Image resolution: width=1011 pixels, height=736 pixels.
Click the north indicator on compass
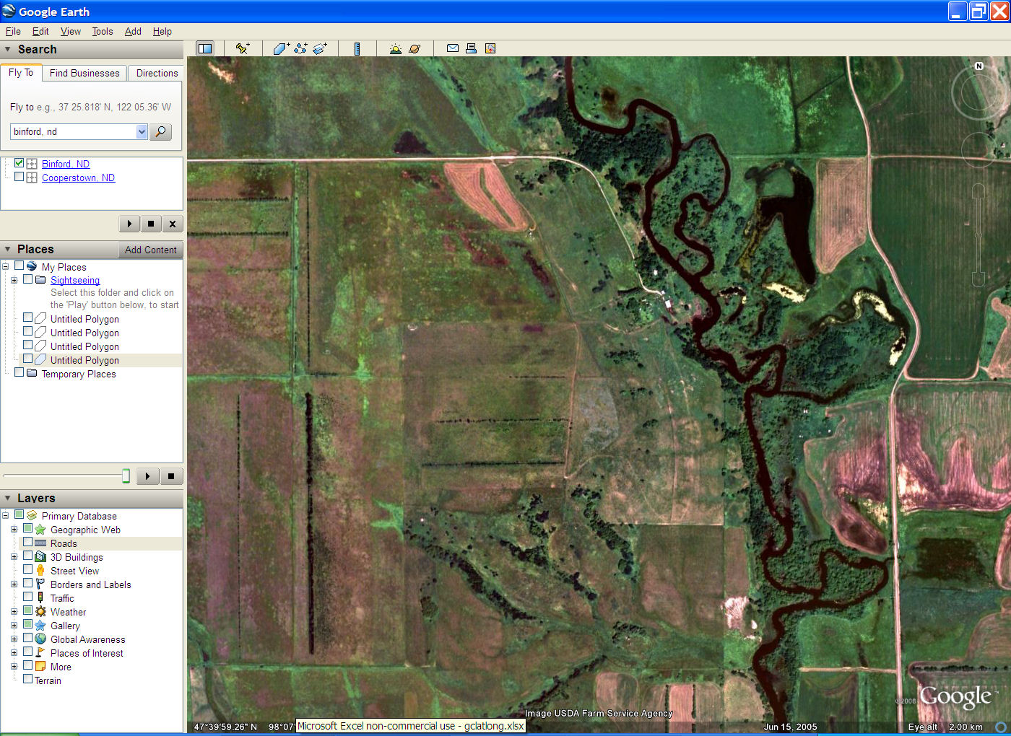[x=979, y=66]
